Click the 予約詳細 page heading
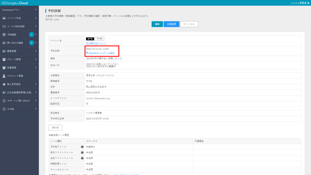The image size is (311, 175). coord(54,11)
